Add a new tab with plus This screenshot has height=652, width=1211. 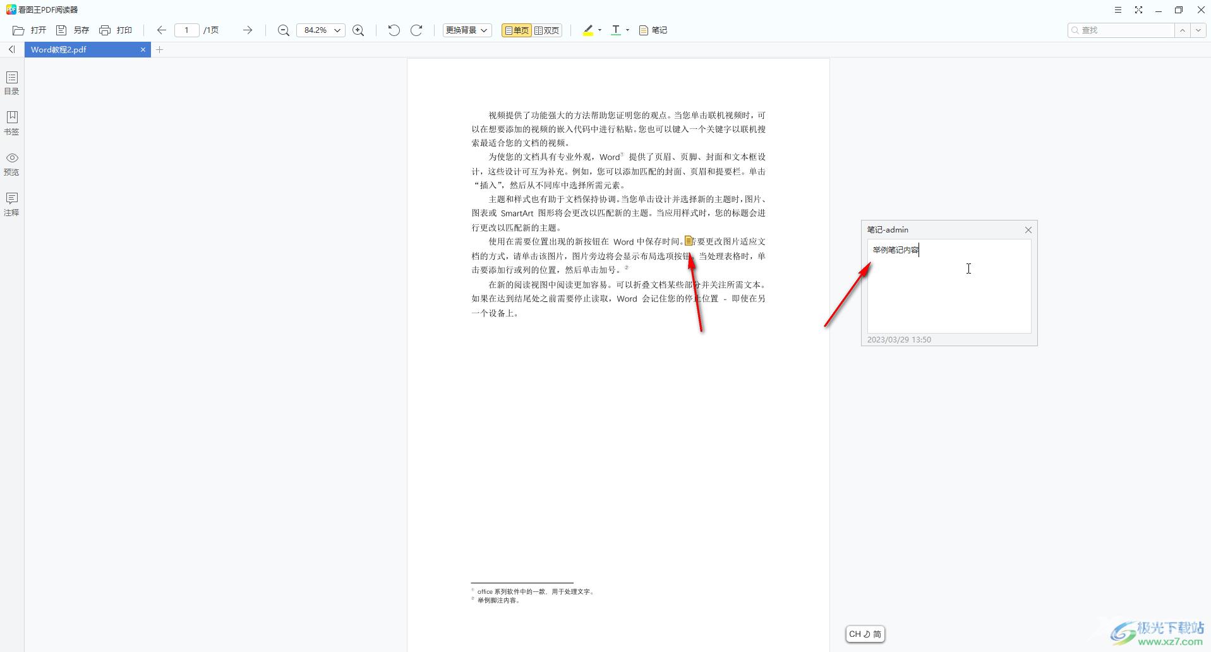(x=160, y=49)
